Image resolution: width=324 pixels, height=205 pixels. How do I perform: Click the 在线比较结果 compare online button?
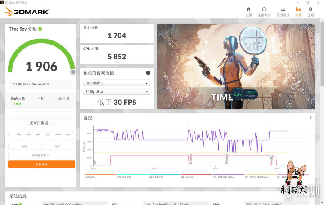pyautogui.click(x=40, y=155)
